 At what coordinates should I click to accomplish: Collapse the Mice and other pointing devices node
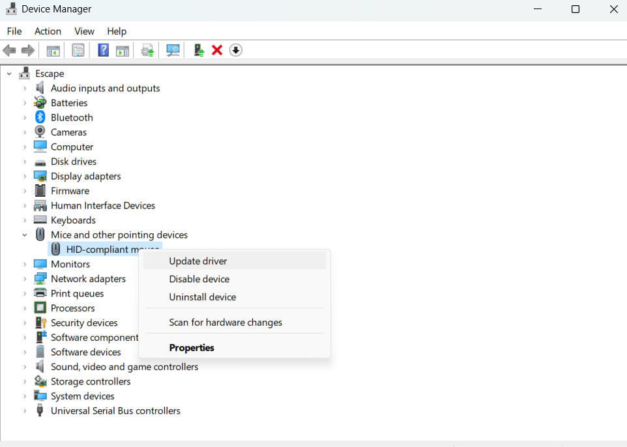pyautogui.click(x=25, y=235)
